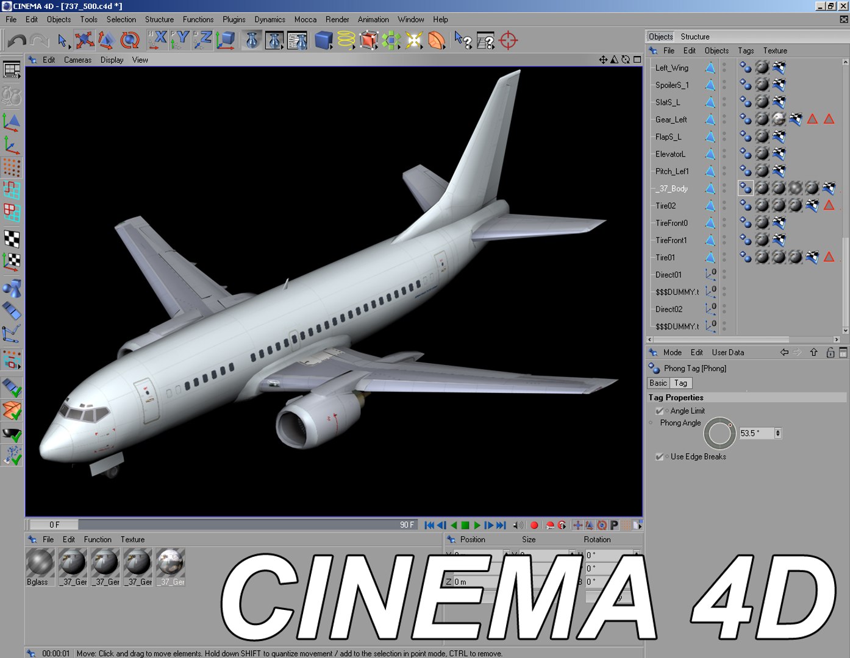Click the Phong Angle dial
Viewport: 850px width, 658px height.
720,433
